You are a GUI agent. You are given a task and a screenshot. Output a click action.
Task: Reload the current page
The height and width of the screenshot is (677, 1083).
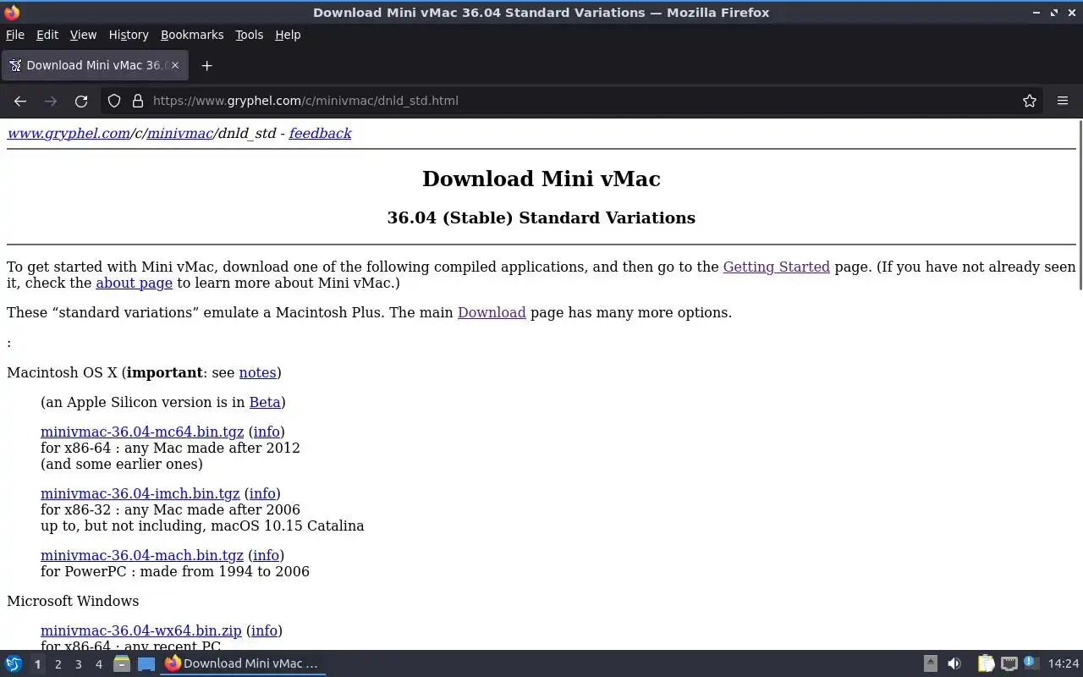click(x=81, y=101)
